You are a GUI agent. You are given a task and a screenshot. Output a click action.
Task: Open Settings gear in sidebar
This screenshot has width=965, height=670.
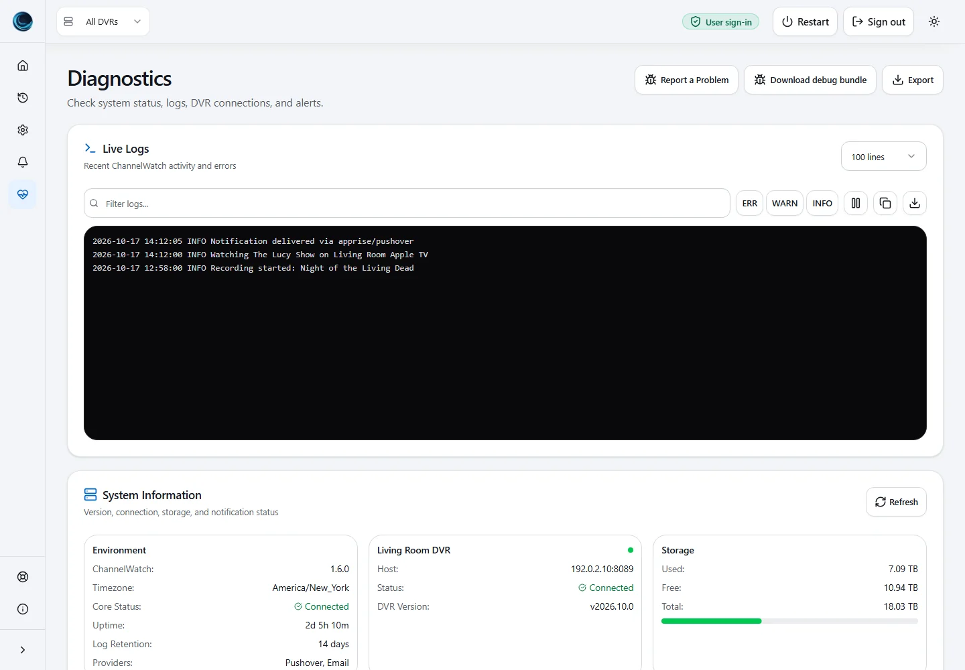pos(23,130)
